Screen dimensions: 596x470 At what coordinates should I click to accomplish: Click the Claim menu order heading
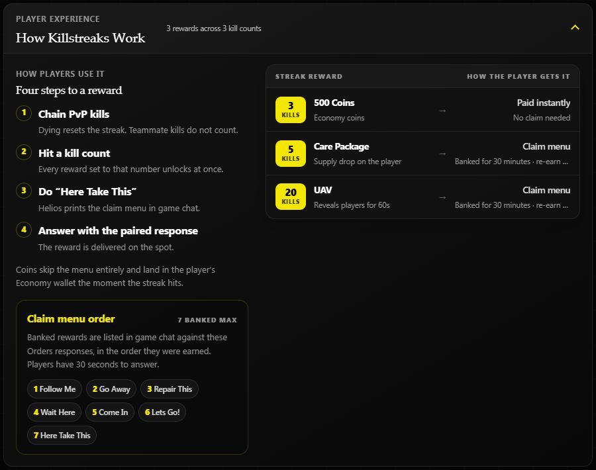pos(71,319)
